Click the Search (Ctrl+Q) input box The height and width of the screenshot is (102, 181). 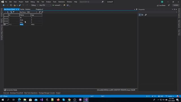pos(90,2)
